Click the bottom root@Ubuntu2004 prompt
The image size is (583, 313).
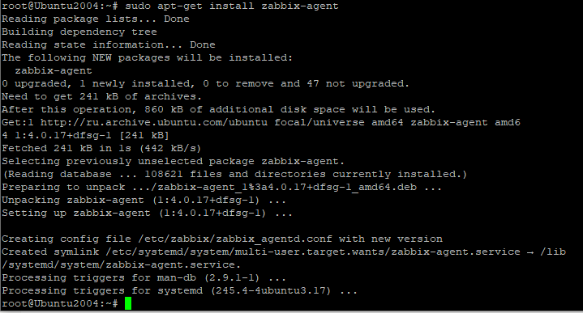coord(60,304)
